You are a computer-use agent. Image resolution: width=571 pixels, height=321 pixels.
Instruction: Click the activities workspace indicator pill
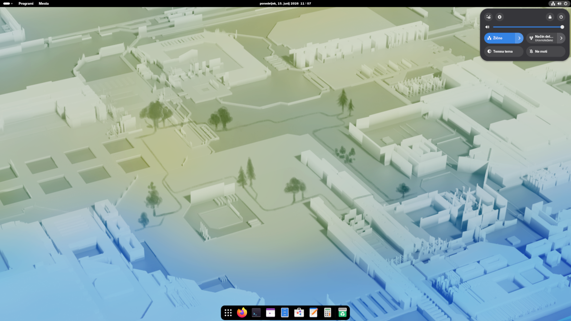point(8,3)
